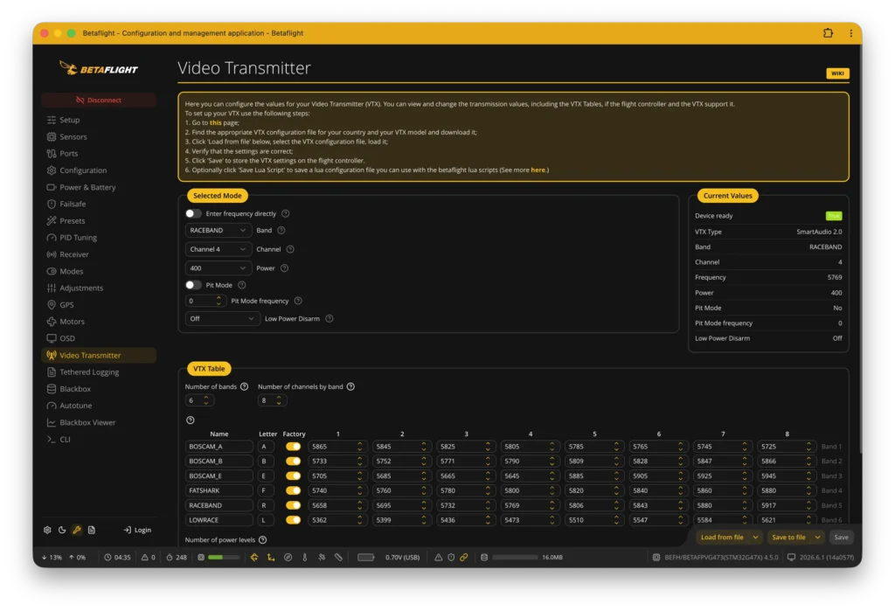Toggle Factory switch for BOSCAM_B
Viewport: 895px width, 611px height.
(x=294, y=462)
